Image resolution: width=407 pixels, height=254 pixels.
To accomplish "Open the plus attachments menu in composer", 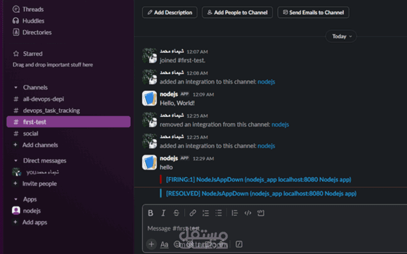I will tap(151, 244).
